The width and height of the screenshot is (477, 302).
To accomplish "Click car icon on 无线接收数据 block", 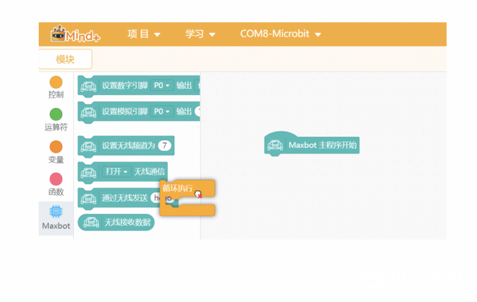I will [x=91, y=223].
